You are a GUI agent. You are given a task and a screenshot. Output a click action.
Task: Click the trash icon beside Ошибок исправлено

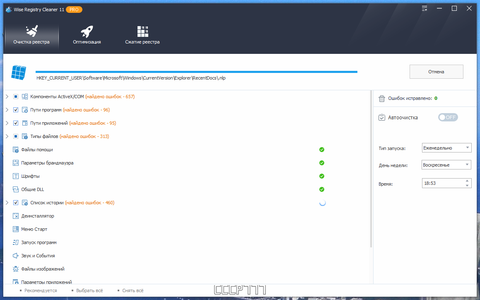[x=382, y=98]
